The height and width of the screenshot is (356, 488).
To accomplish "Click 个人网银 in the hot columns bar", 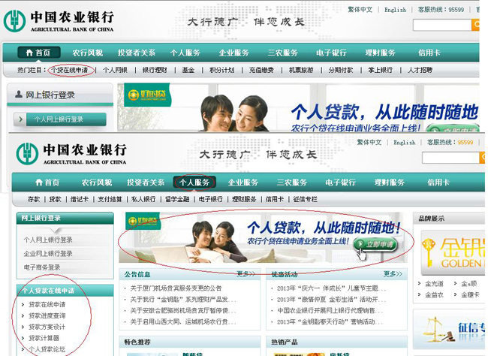I will [x=115, y=70].
